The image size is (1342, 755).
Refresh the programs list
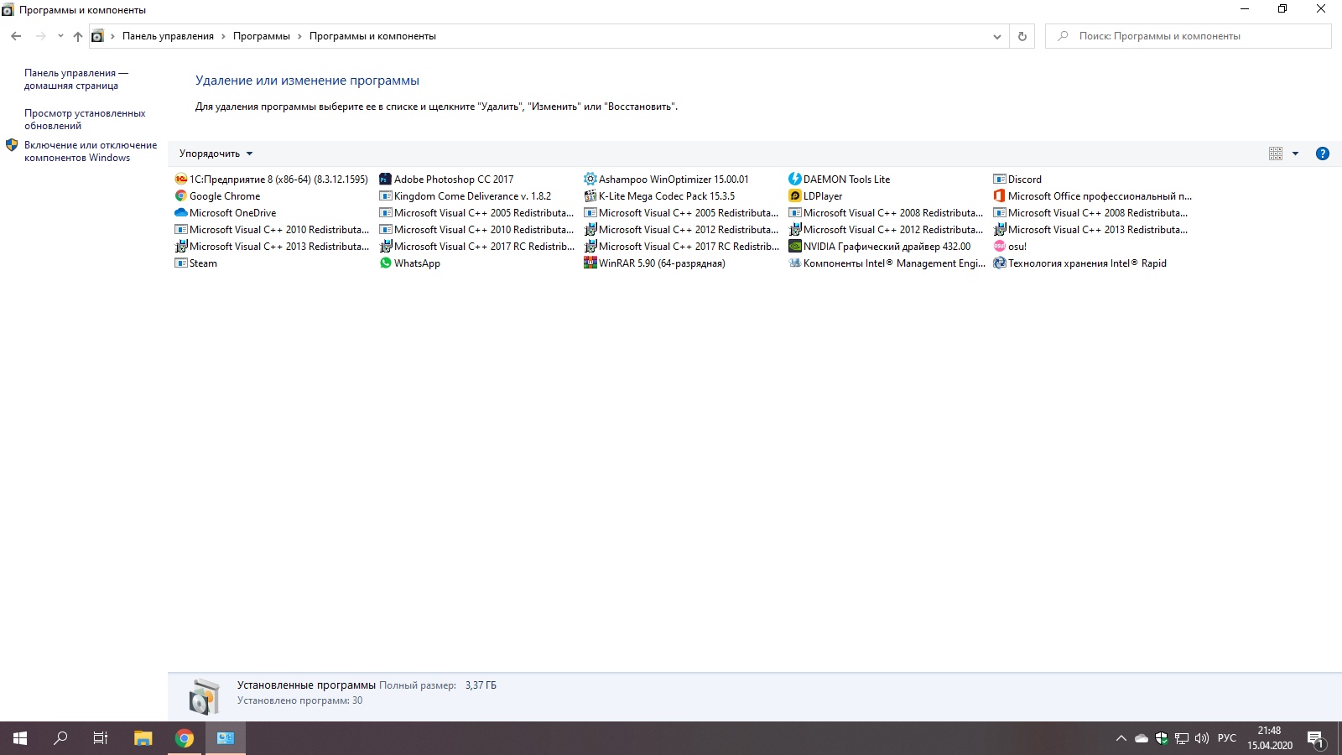[1022, 36]
